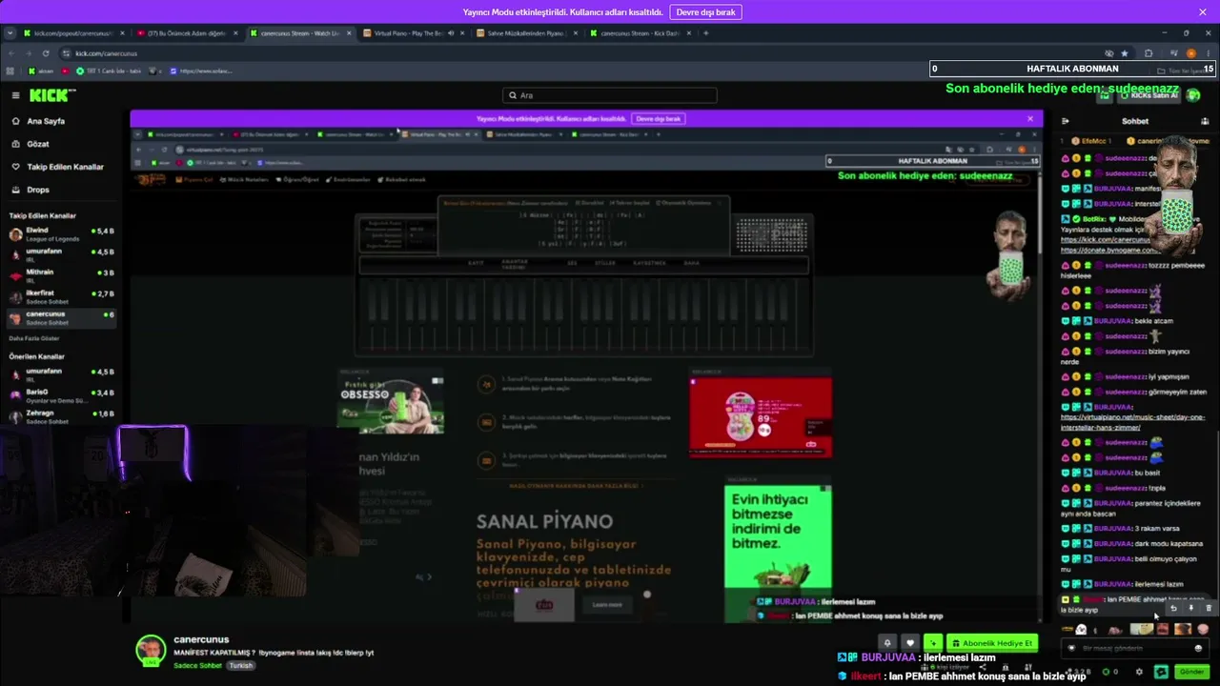Click Abonelik Hediye Et button
Viewport: 1220px width, 686px height.
pyautogui.click(x=991, y=643)
